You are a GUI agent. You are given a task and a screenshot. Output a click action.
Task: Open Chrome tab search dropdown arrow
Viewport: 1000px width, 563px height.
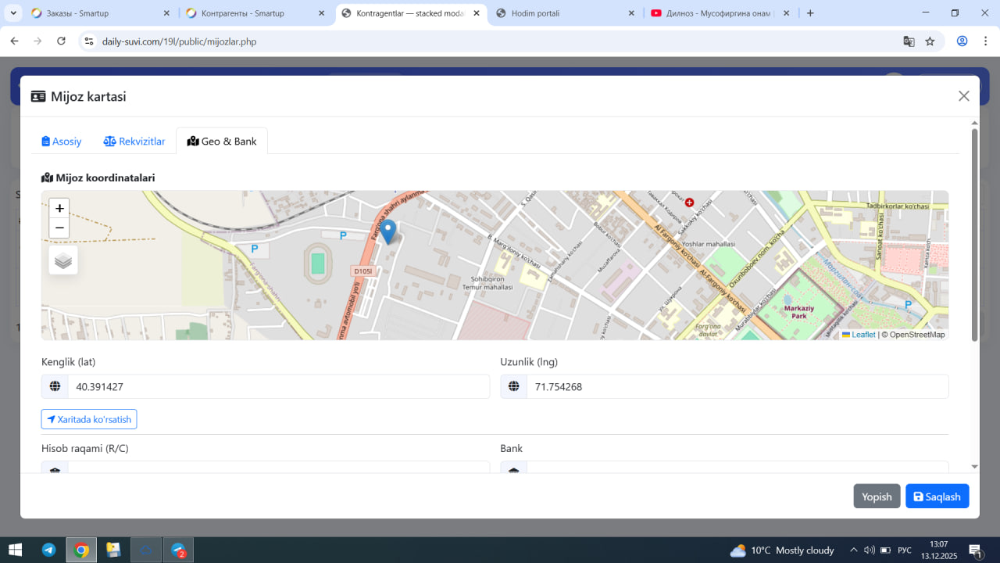click(x=13, y=13)
